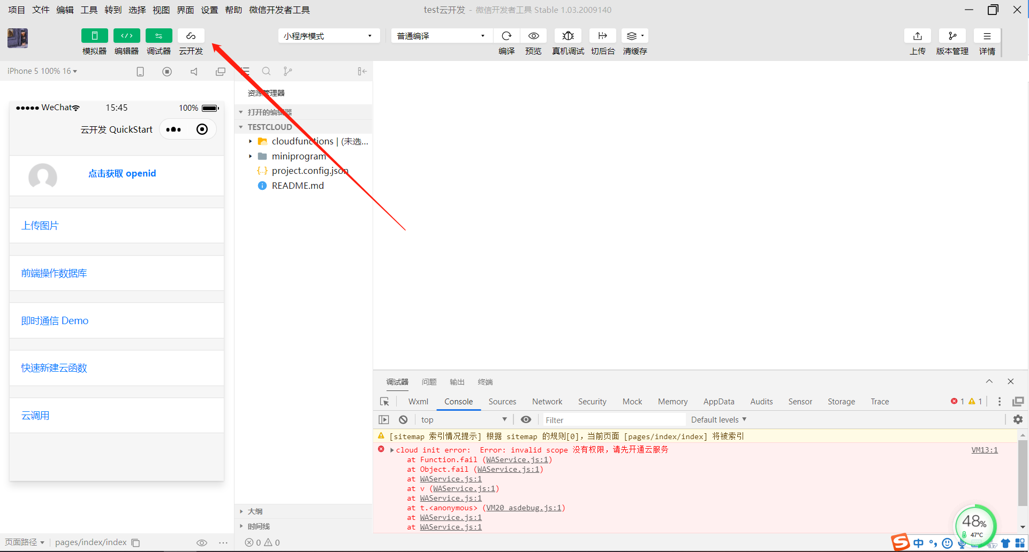This screenshot has width=1029, height=552.
Task: Click the record icon in simulator bar
Action: click(x=167, y=72)
